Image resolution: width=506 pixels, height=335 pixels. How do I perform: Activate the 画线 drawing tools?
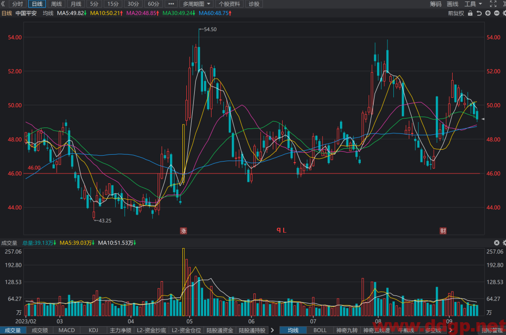click(453, 4)
